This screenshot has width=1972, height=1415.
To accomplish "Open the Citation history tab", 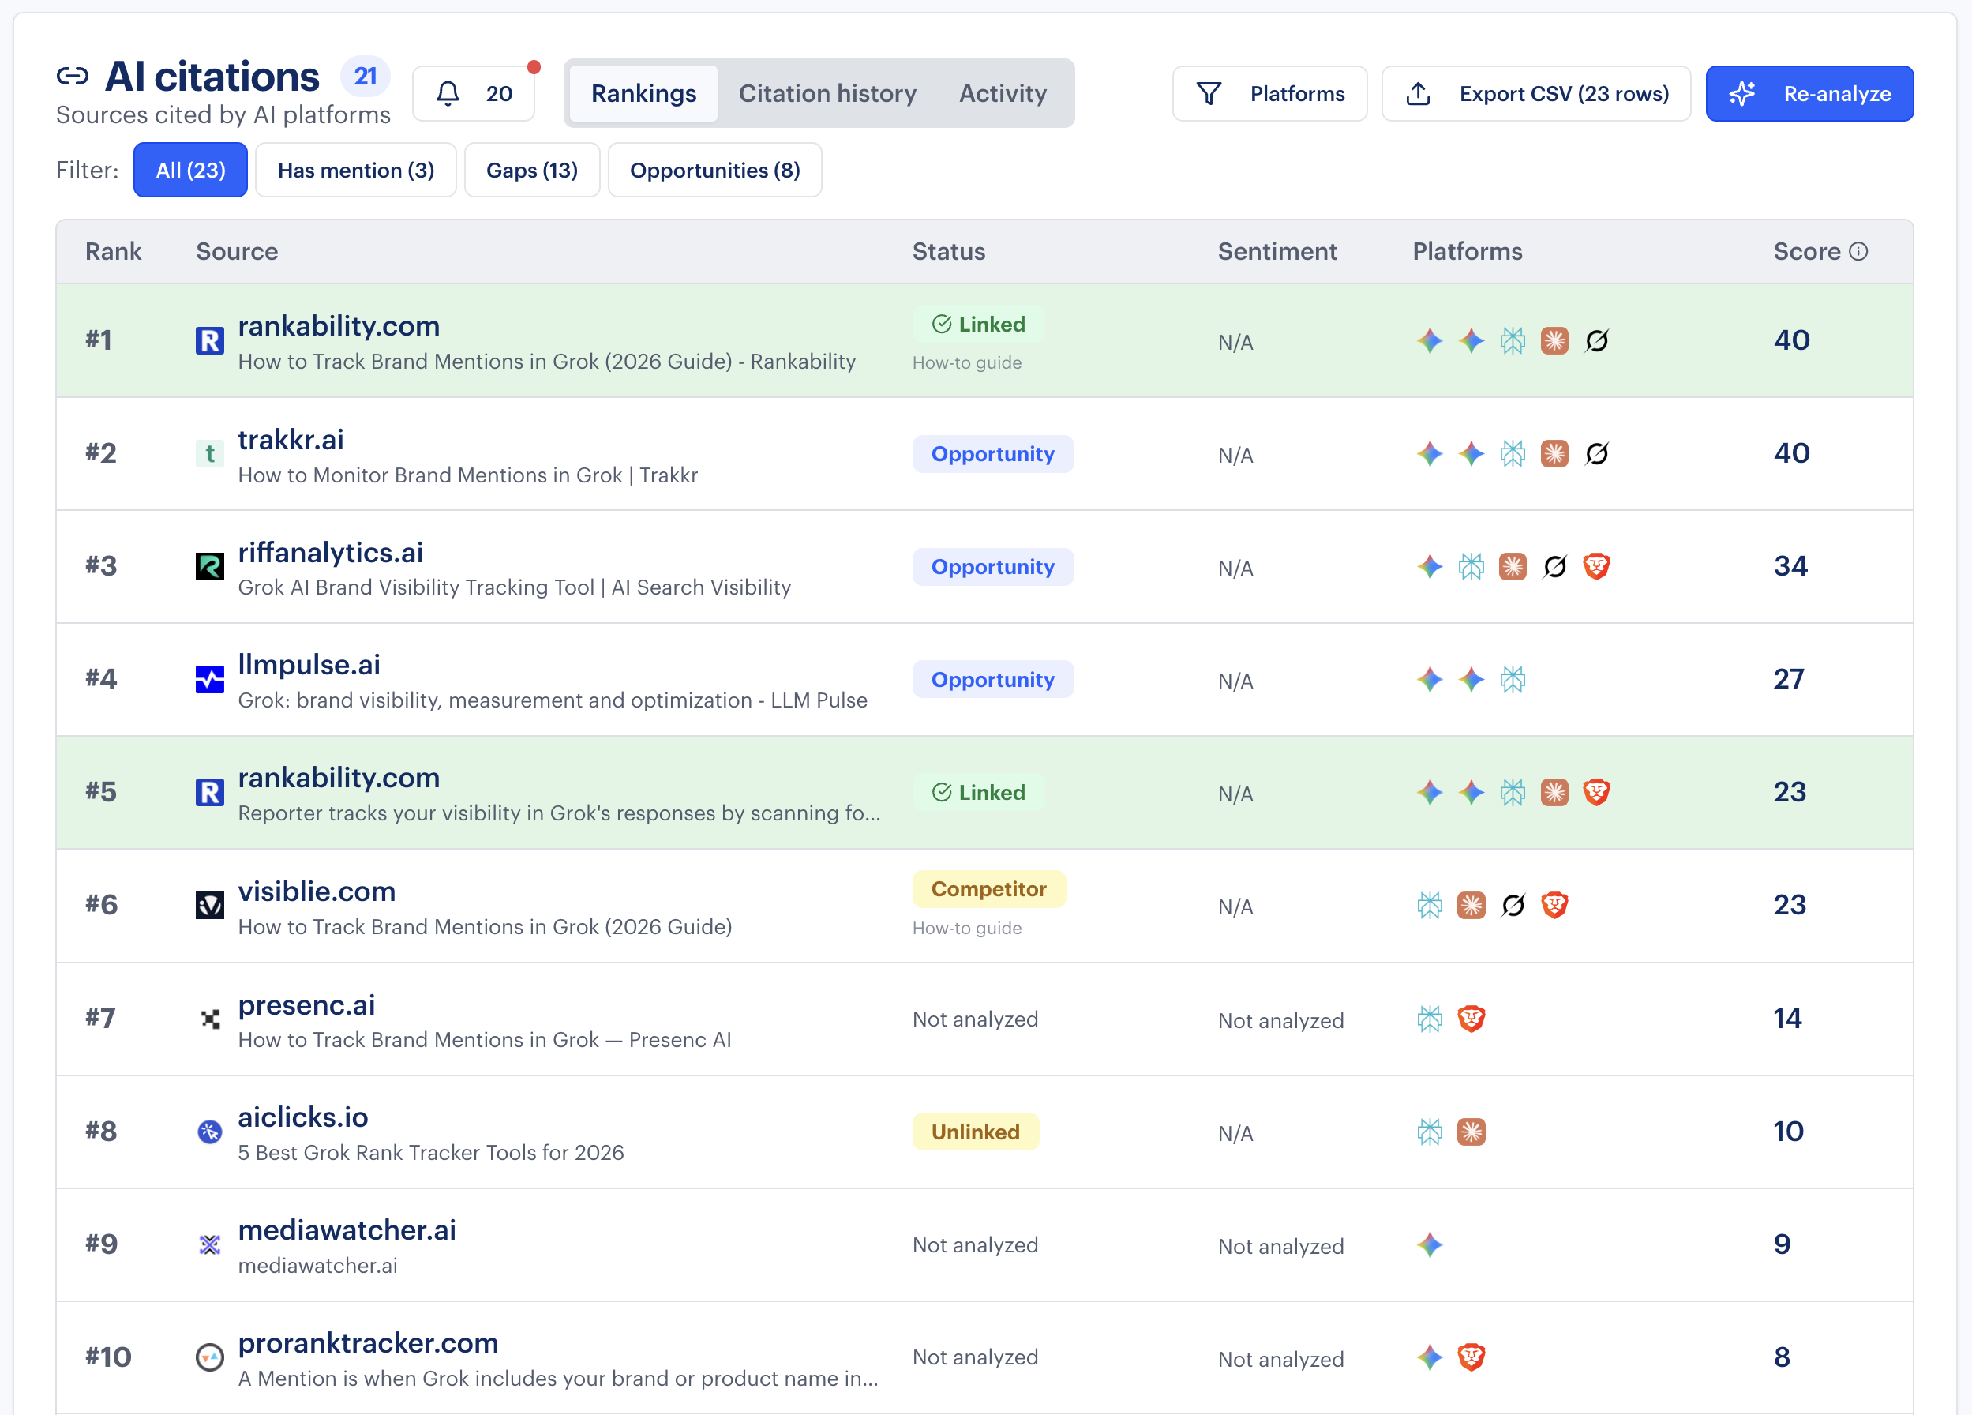I will [x=828, y=93].
